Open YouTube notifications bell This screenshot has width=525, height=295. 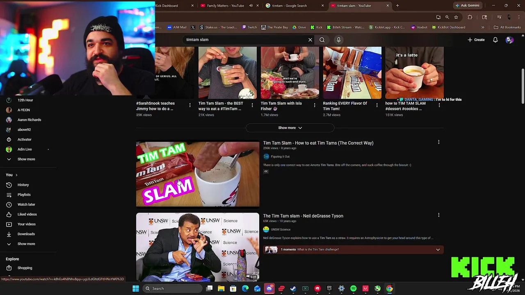[495, 40]
